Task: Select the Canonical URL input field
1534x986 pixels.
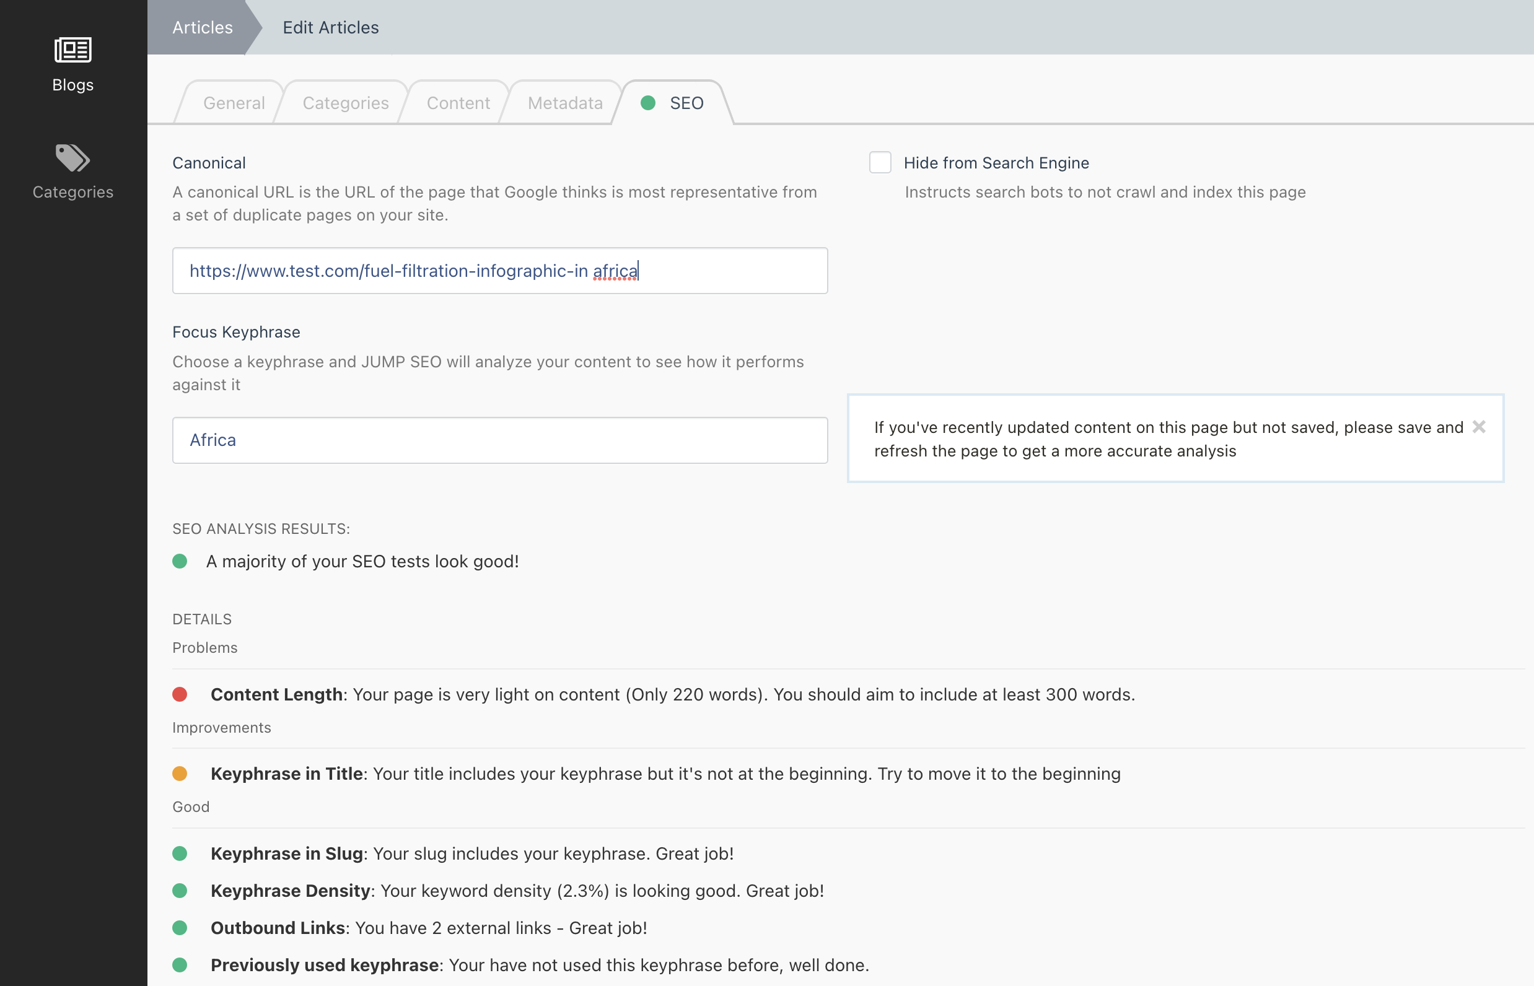Action: [x=499, y=271]
